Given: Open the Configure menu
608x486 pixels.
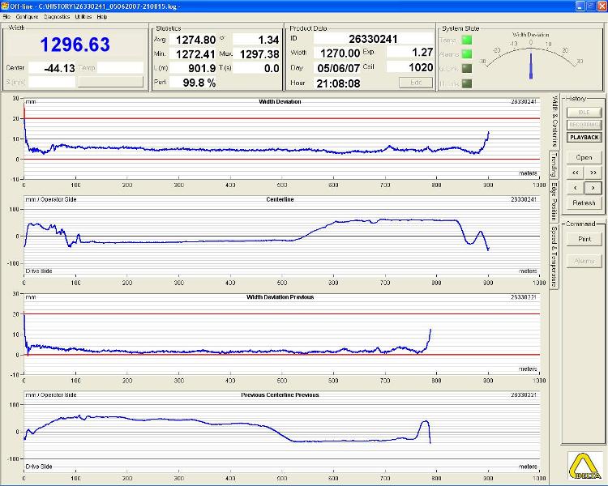Looking at the screenshot, I should (x=27, y=17).
